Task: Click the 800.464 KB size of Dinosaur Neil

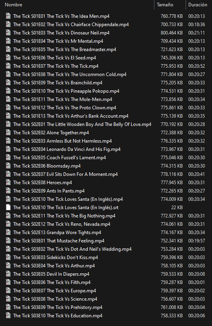Action: (x=171, y=33)
